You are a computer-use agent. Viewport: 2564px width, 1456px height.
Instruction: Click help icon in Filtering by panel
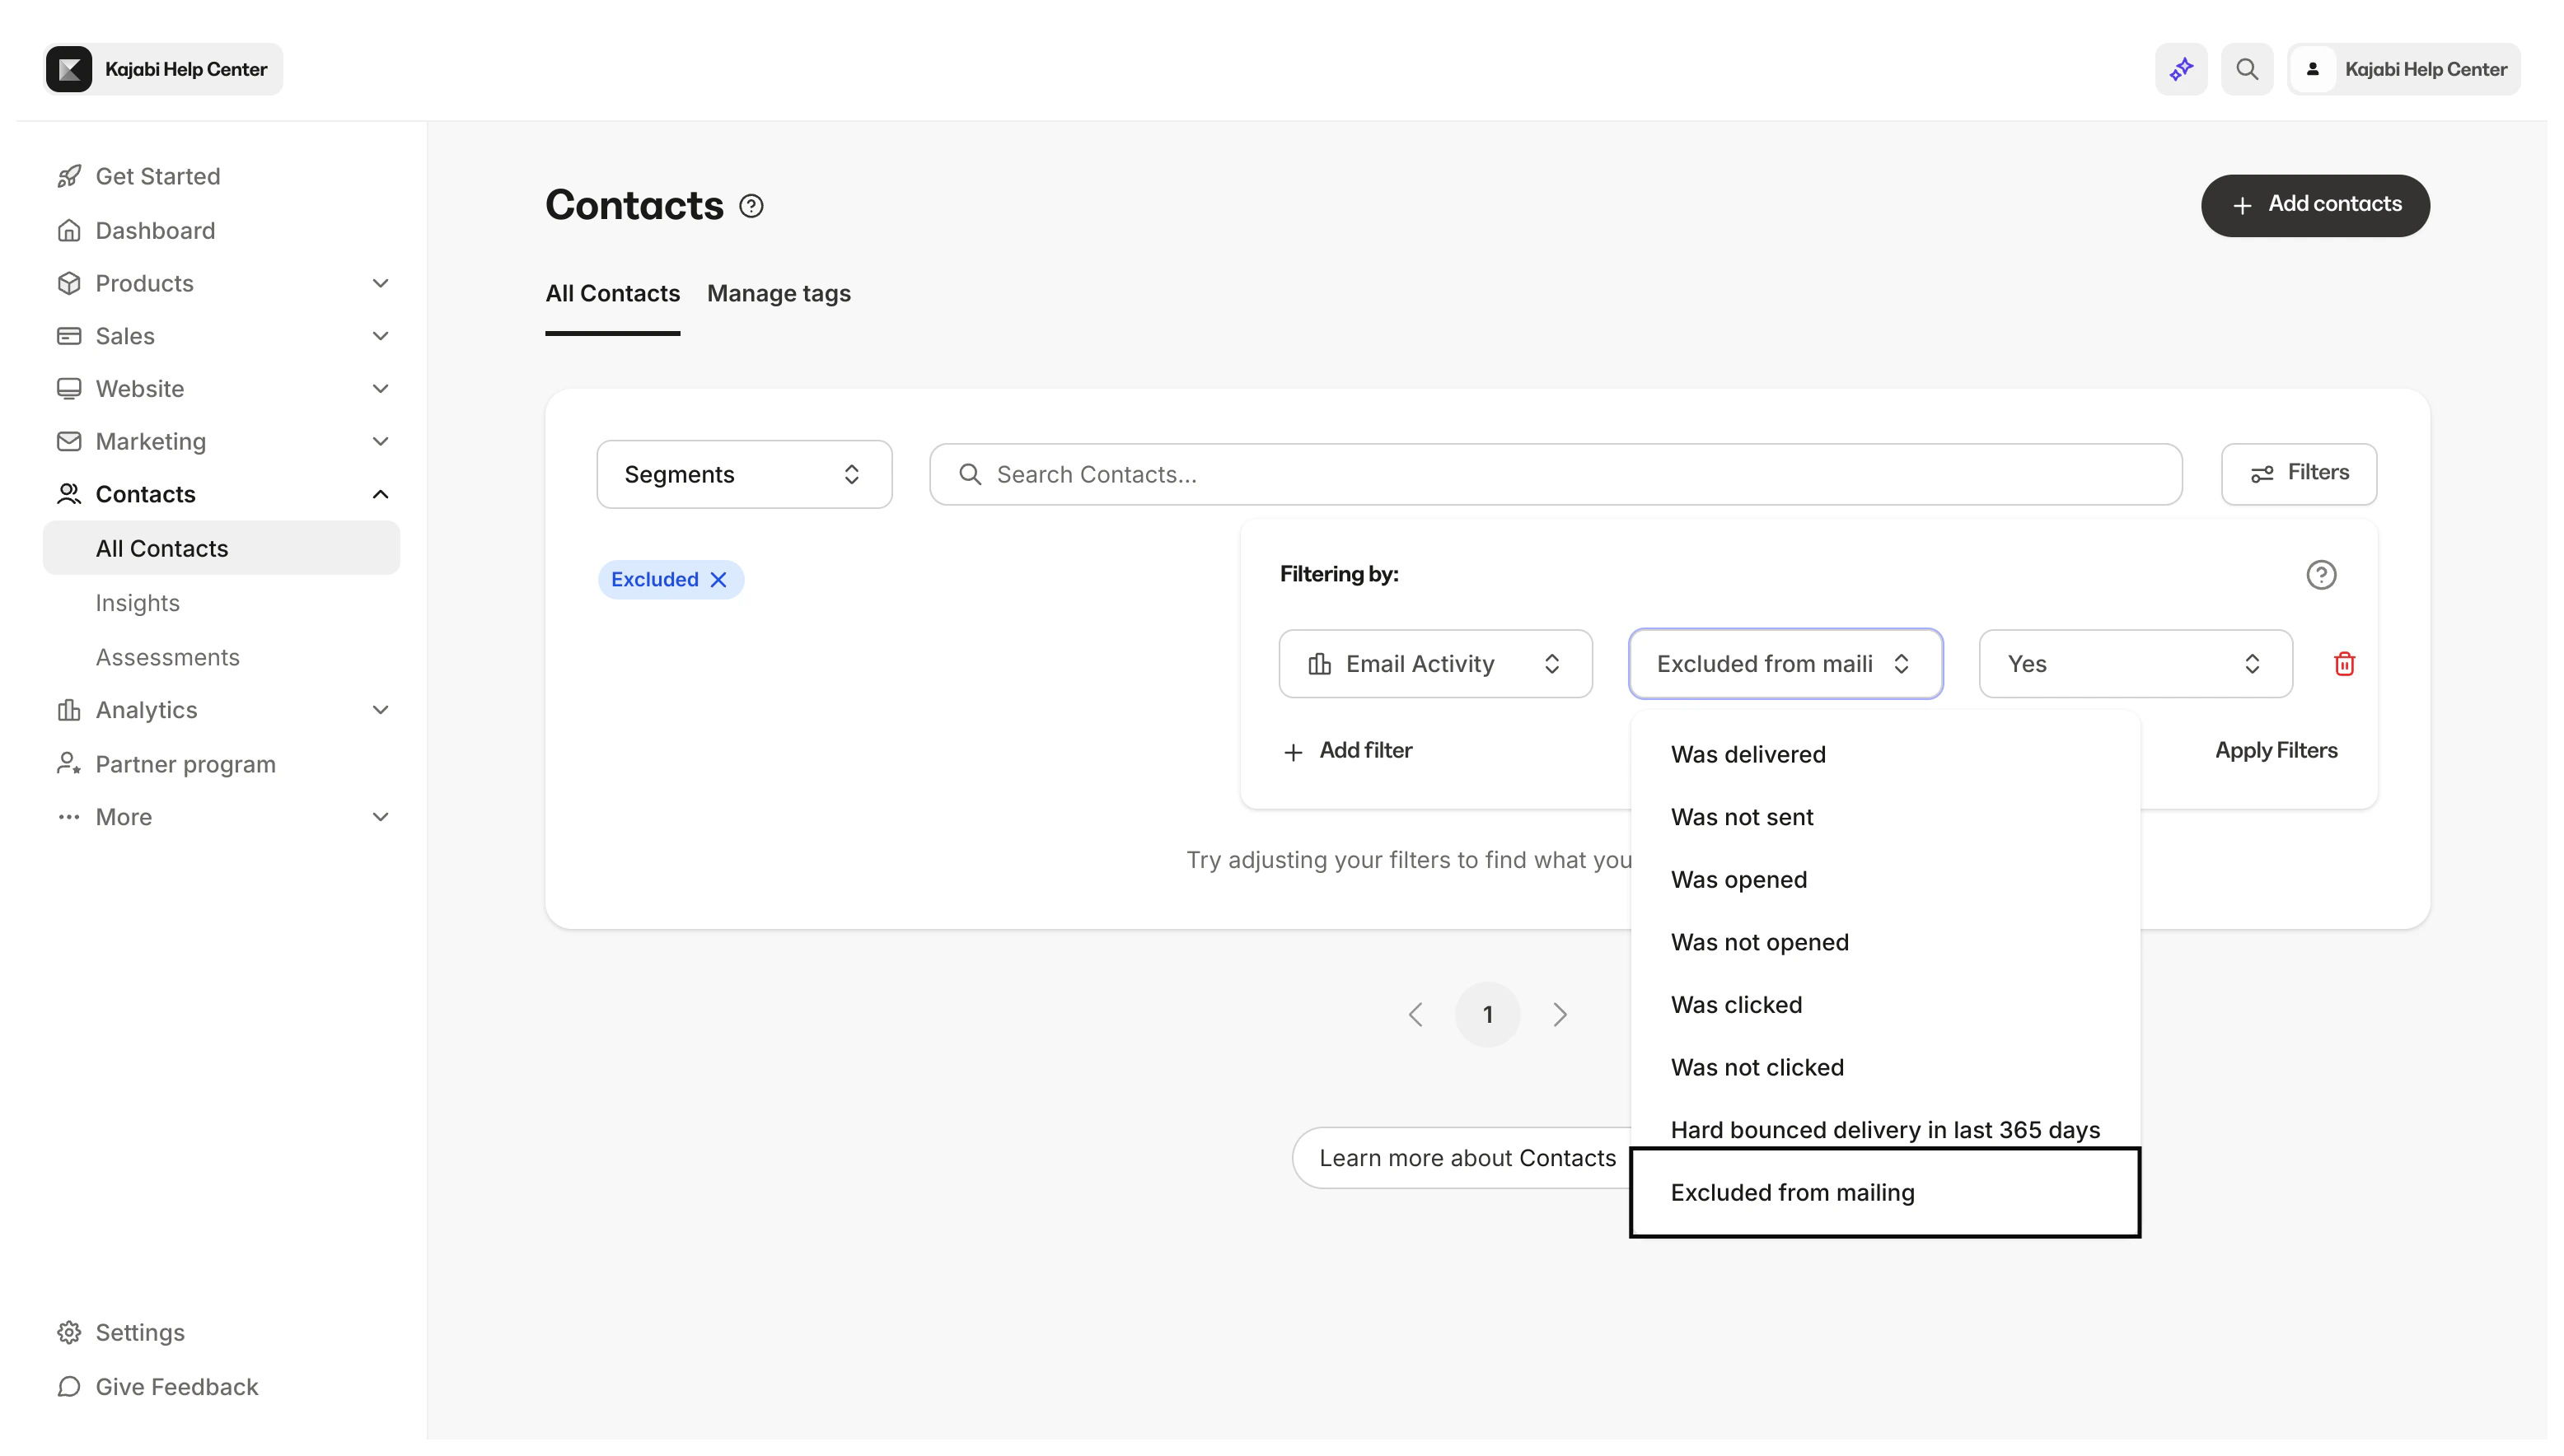(x=2321, y=575)
